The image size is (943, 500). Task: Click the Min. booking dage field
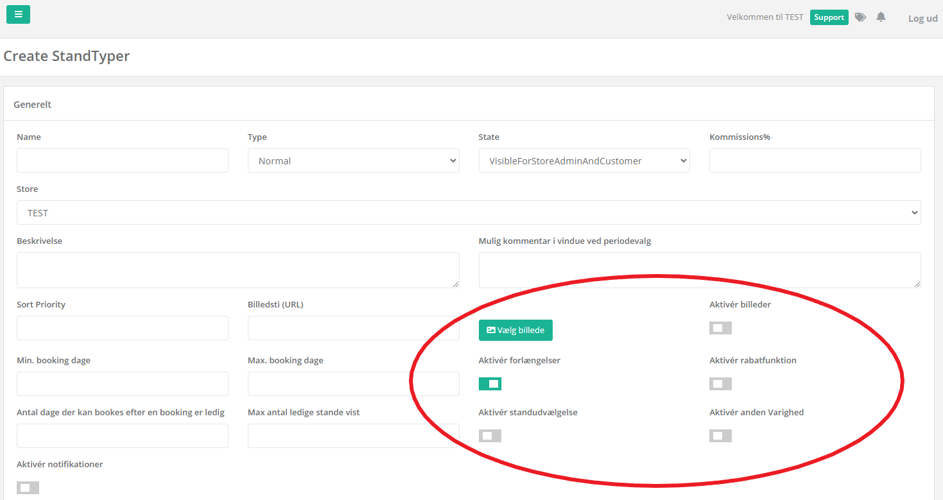point(122,384)
